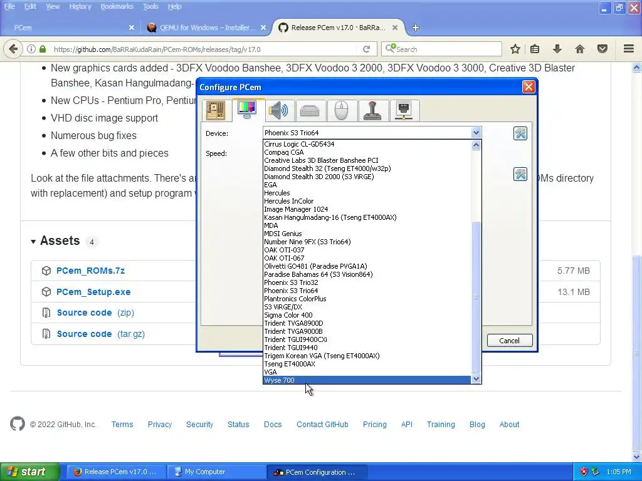The image size is (642, 481).
Task: Open the Windows Start button
Action: [x=30, y=472]
